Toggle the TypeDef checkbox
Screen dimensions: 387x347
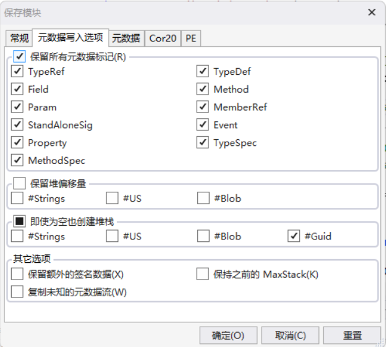pos(203,72)
